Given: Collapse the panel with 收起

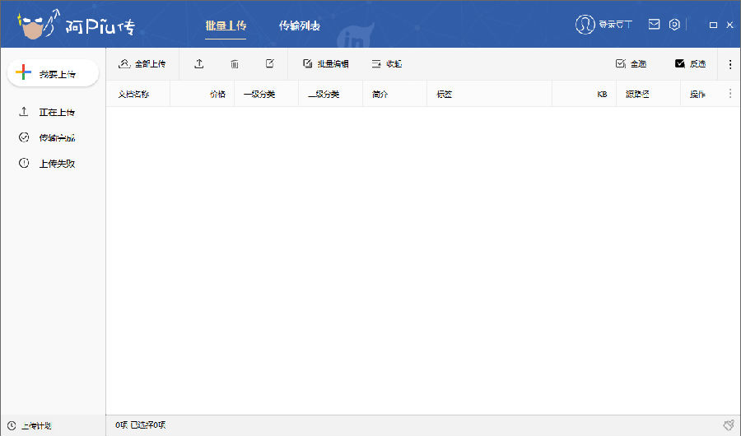Looking at the screenshot, I should (x=386, y=63).
